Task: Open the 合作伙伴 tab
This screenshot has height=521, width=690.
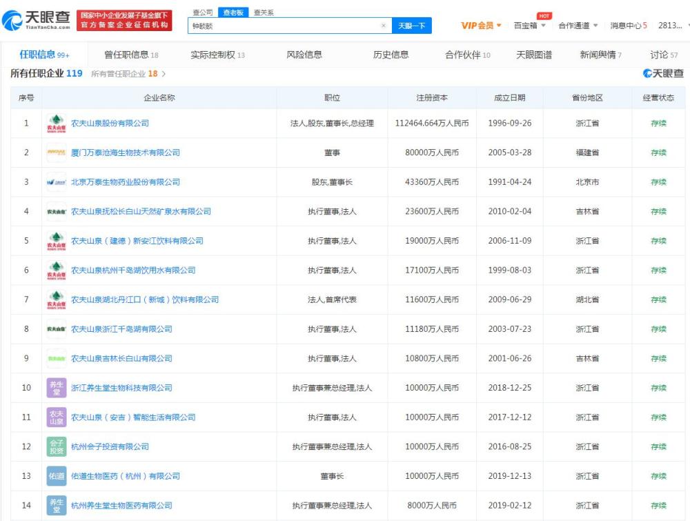Action: 467,55
